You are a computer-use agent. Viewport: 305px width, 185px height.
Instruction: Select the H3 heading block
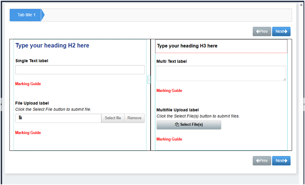[x=221, y=46]
